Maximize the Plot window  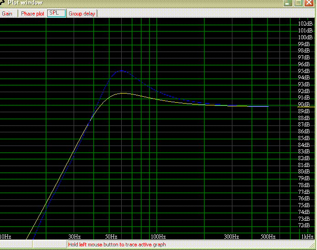[x=298, y=3]
